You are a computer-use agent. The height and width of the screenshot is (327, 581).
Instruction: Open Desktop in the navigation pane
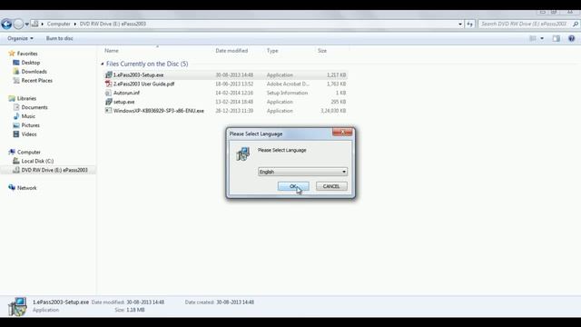point(30,63)
